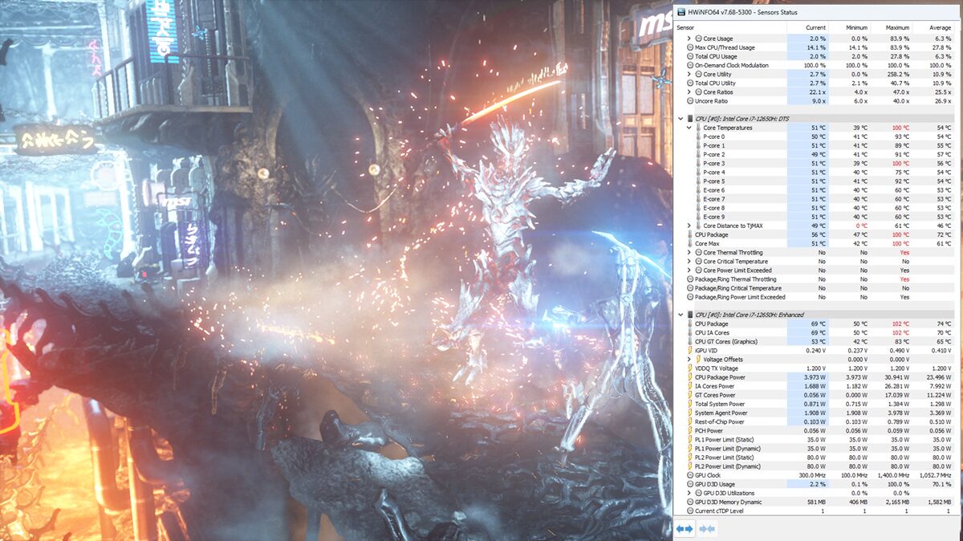Select the P-core 2 row label
Image resolution: width=963 pixels, height=541 pixels.
(x=714, y=154)
